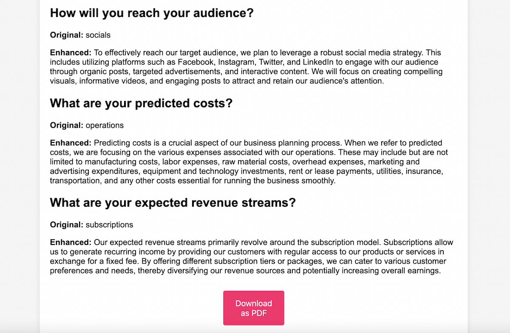Click the 'What are your predicted costs?' heading
The height and width of the screenshot is (333, 510).
pos(141,103)
